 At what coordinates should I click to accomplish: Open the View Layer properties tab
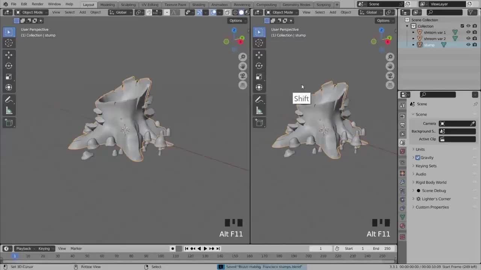(402, 134)
